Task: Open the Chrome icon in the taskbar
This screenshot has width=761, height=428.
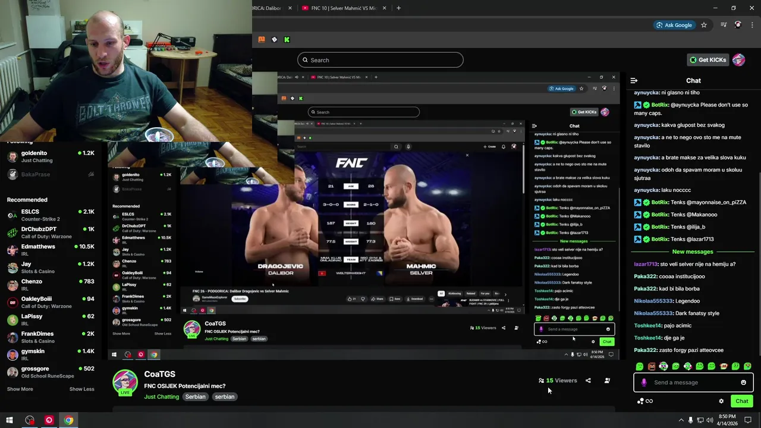Action: click(x=69, y=420)
